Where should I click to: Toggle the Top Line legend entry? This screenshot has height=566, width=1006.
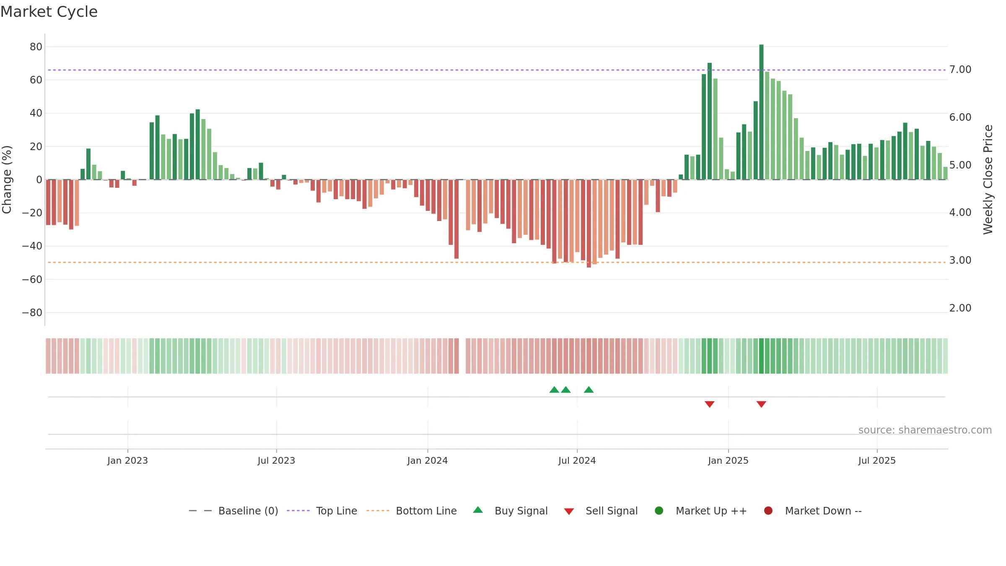(322, 511)
